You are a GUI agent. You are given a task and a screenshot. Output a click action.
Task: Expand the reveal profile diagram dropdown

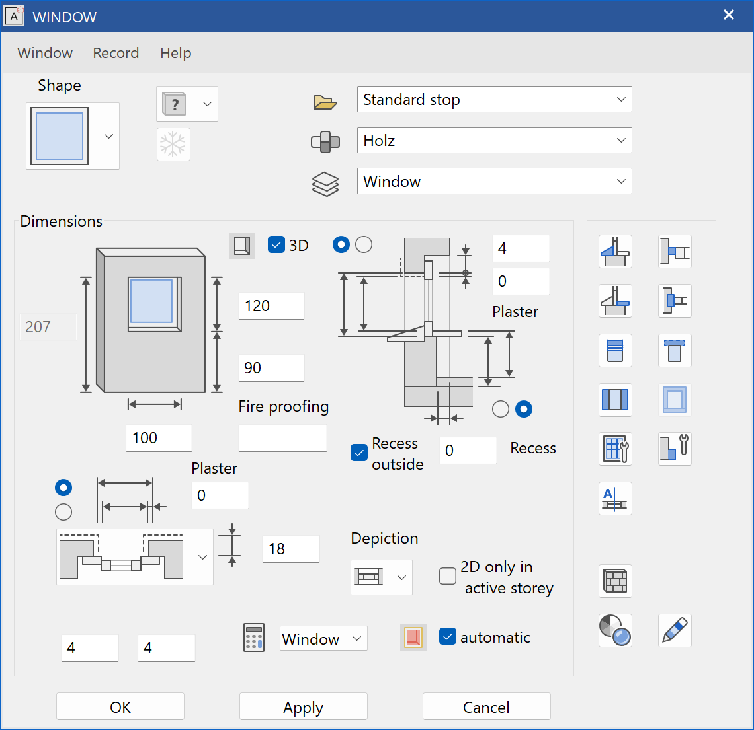click(x=135, y=557)
